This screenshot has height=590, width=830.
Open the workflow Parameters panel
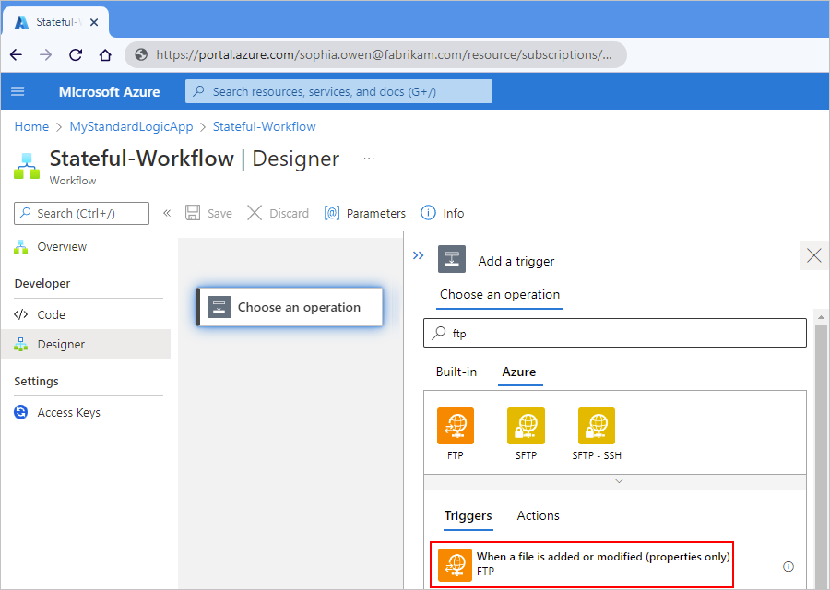click(x=364, y=213)
